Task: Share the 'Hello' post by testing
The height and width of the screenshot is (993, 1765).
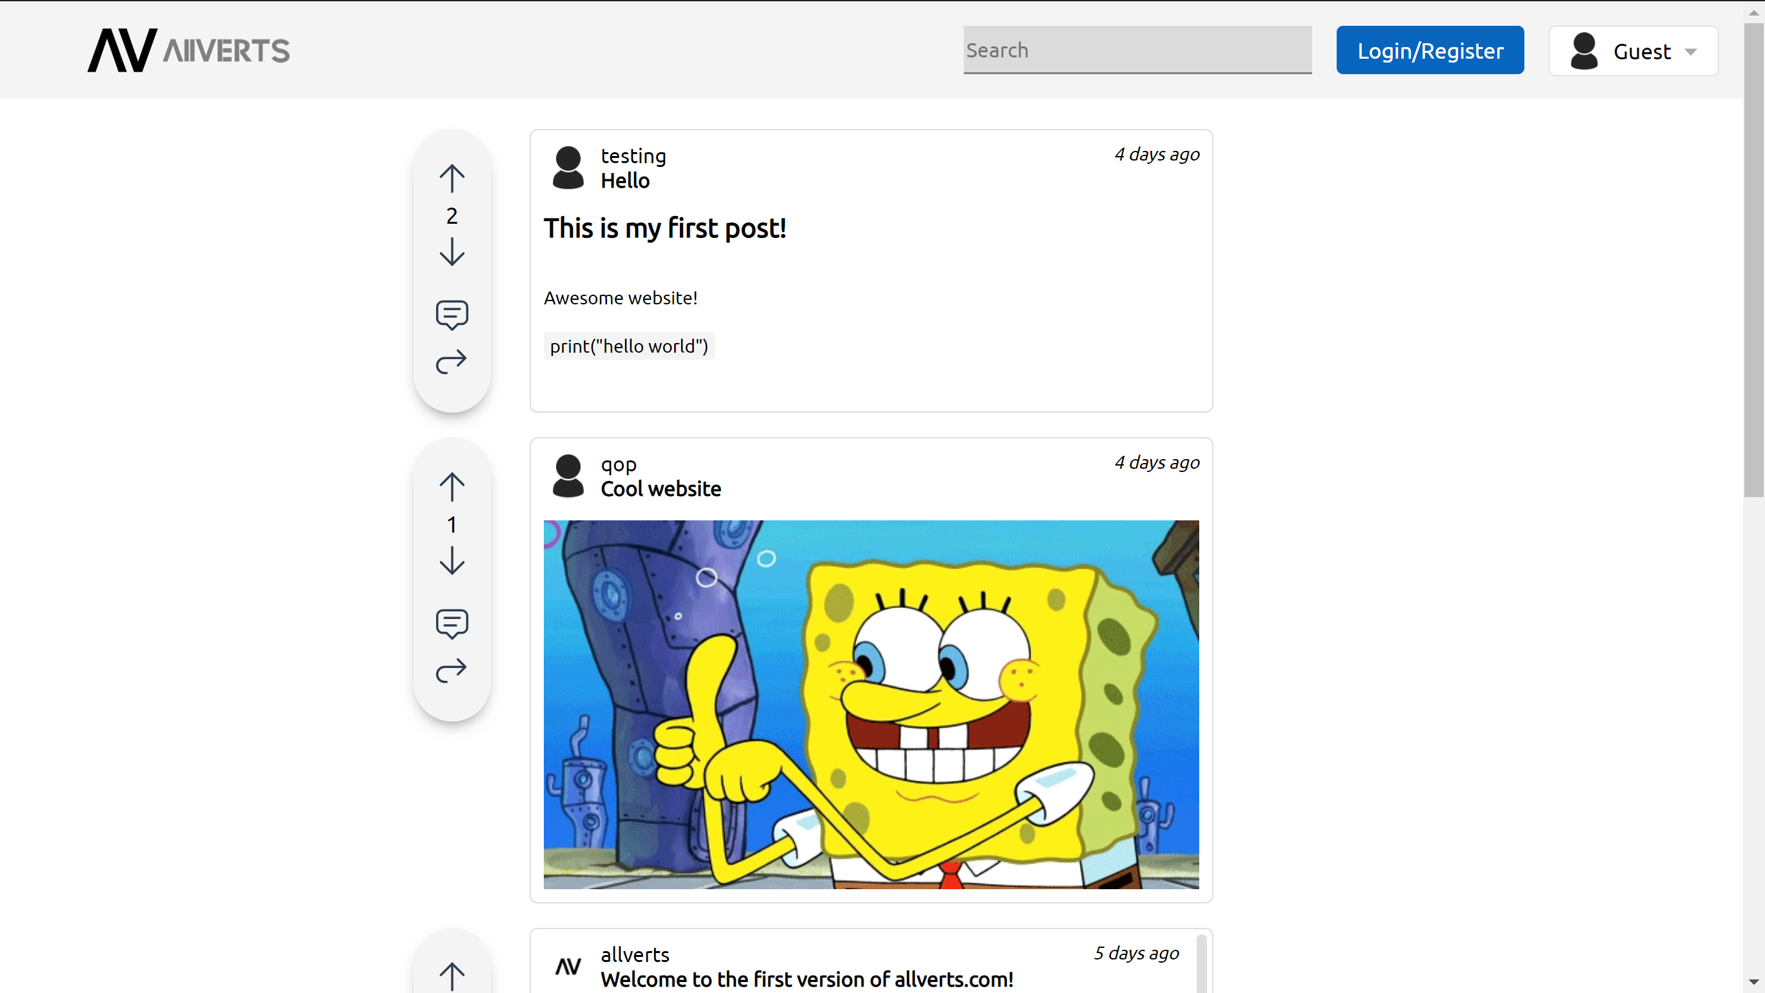Action: (452, 361)
